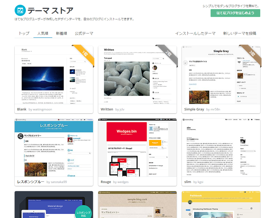This screenshot has width=272, height=218.
Task: Open インストールしたテーマ link
Action: [x=195, y=33]
